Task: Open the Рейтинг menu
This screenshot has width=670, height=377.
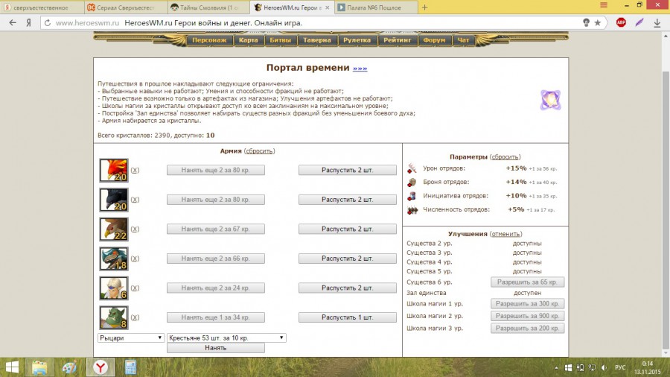Action: click(x=397, y=40)
